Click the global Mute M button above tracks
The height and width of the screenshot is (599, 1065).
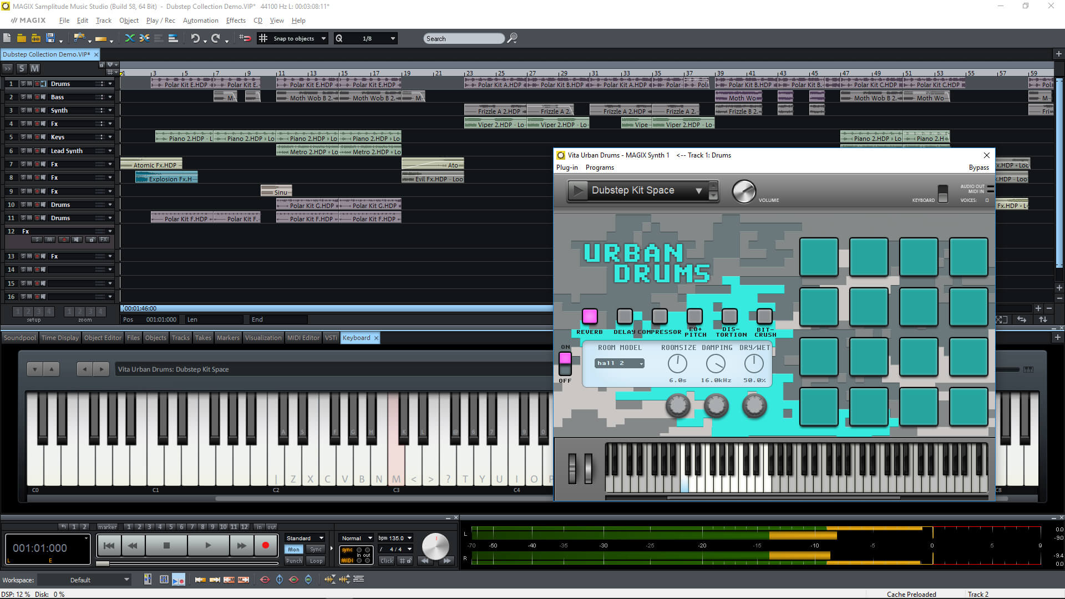click(x=34, y=68)
